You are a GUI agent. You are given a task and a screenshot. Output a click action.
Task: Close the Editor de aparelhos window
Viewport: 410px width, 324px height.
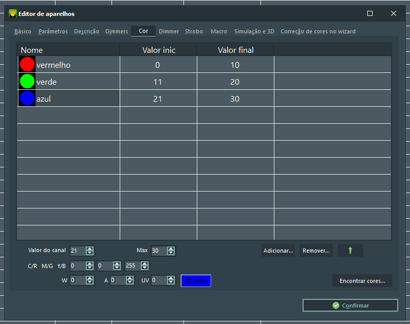394,14
